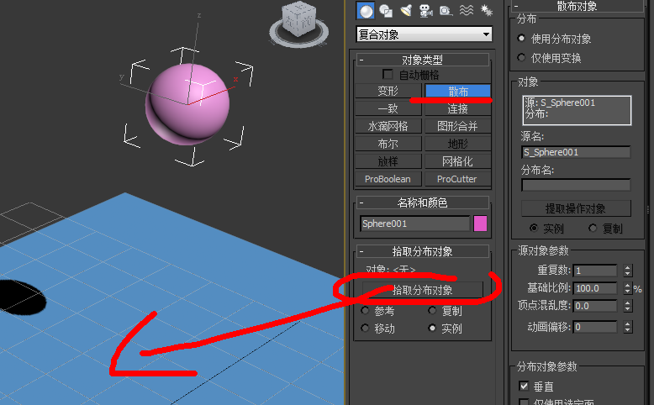Select the Helpers category icon
This screenshot has width=654, height=405.
(x=446, y=11)
